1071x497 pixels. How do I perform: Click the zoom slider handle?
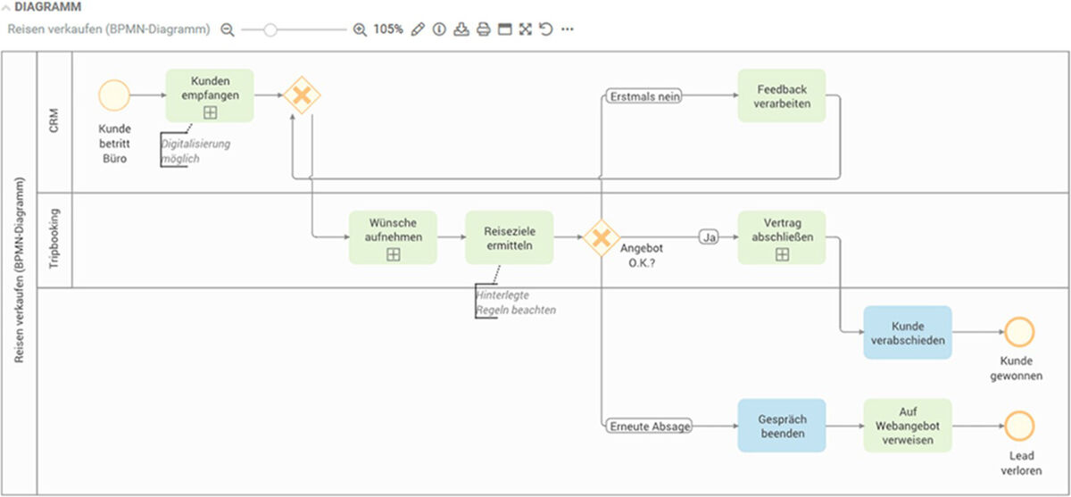pos(270,29)
